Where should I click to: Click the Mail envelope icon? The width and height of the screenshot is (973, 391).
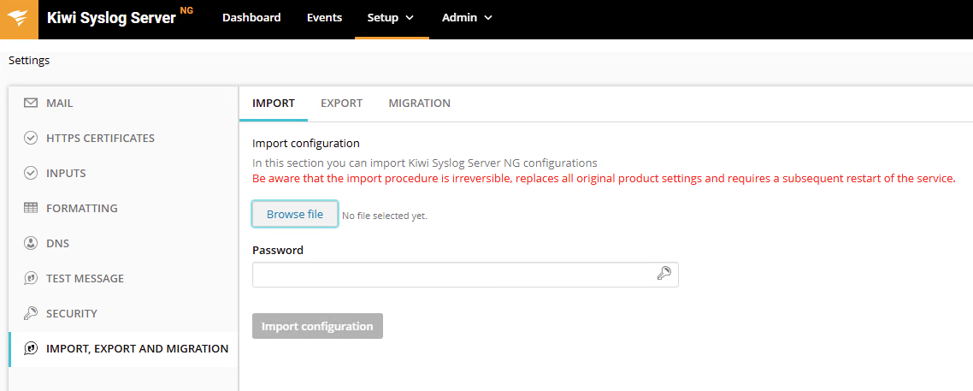coord(31,103)
